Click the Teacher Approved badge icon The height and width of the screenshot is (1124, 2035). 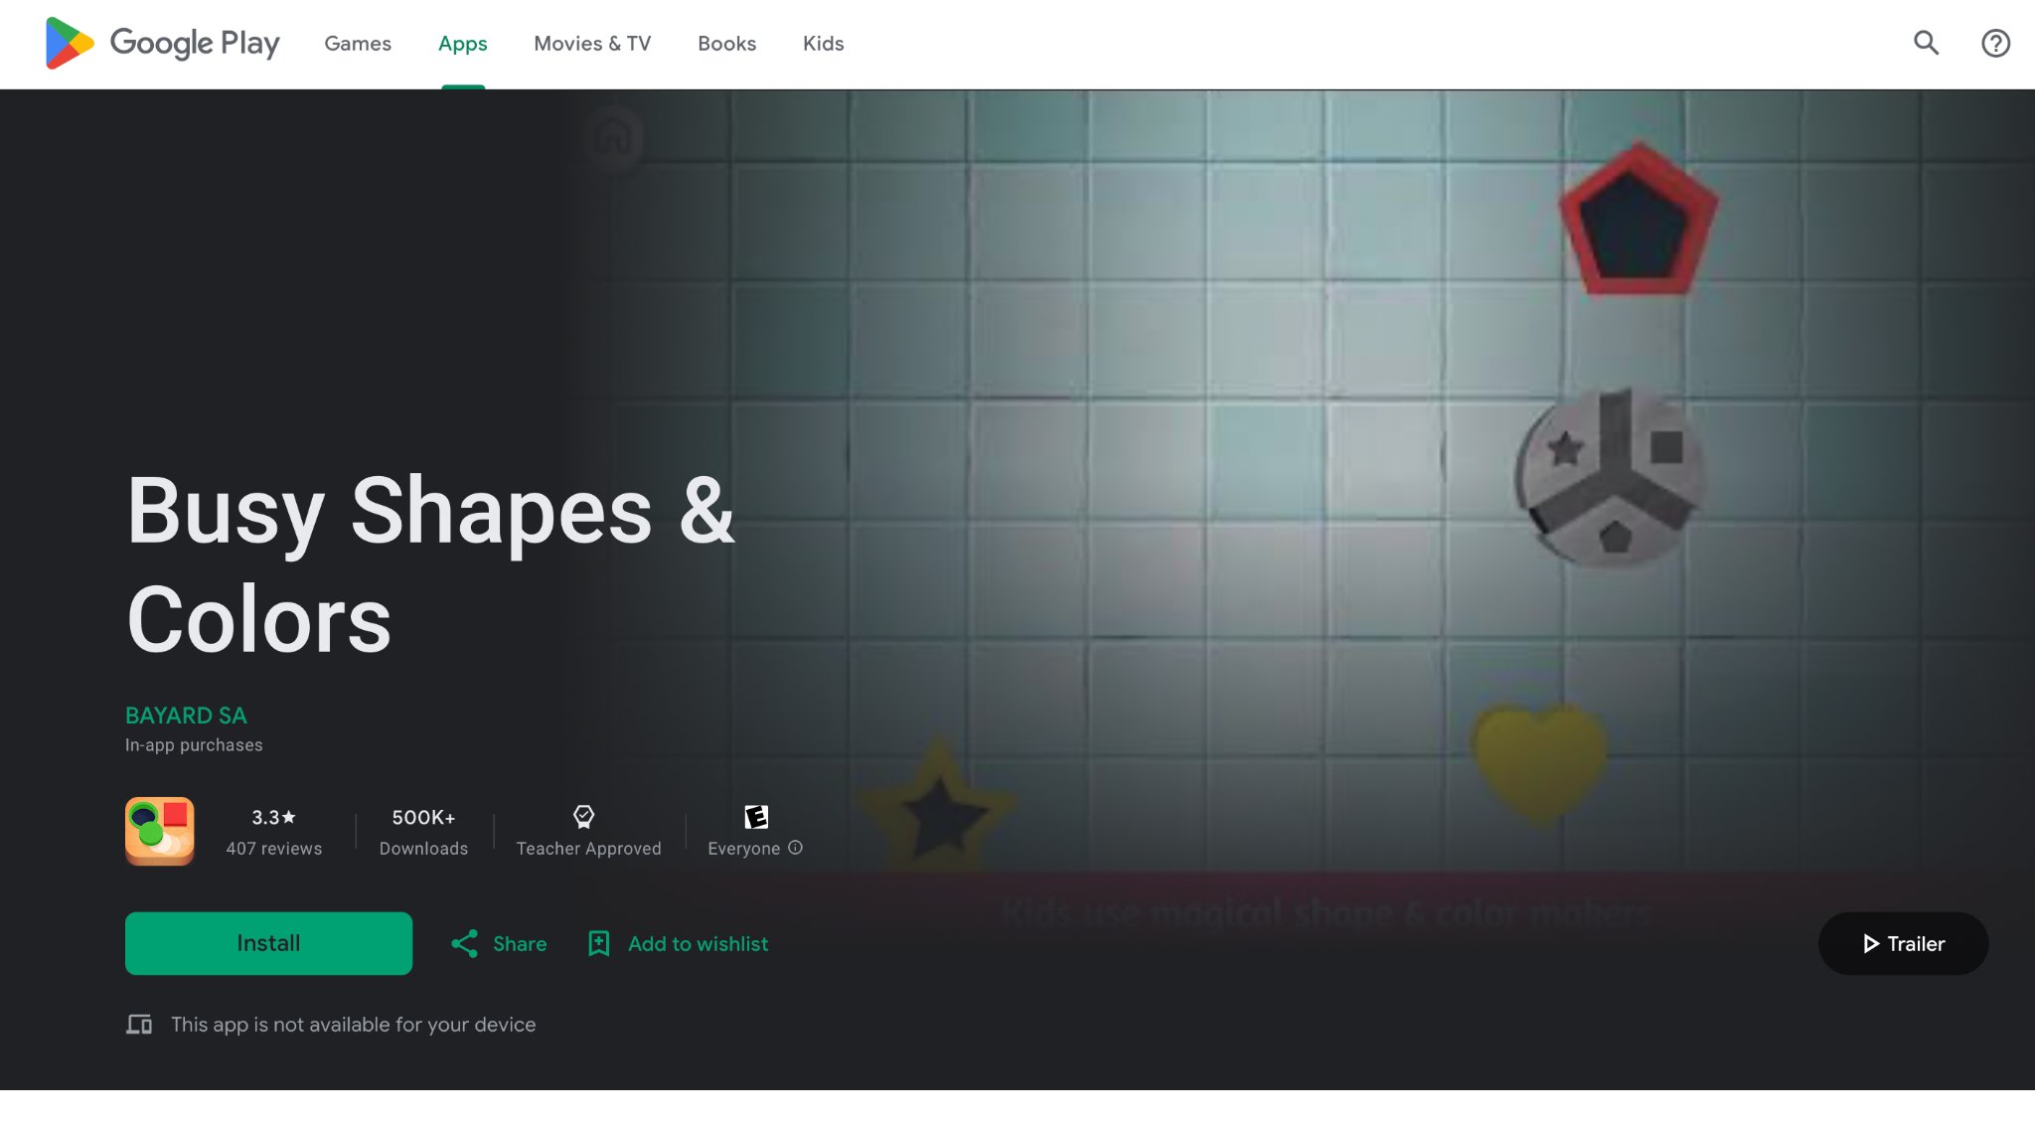pyautogui.click(x=583, y=817)
